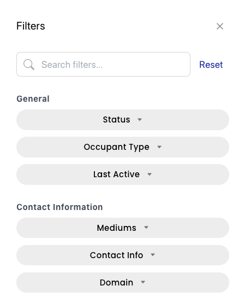The width and height of the screenshot is (245, 303).
Task: Click the caret arrow next to Occupant Type
Action: (x=159, y=147)
